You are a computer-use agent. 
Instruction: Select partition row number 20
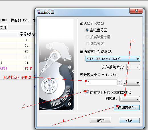pos(17,40)
